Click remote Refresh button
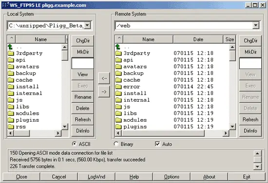Viewport: 268px width, 183px height. [x=250, y=120]
